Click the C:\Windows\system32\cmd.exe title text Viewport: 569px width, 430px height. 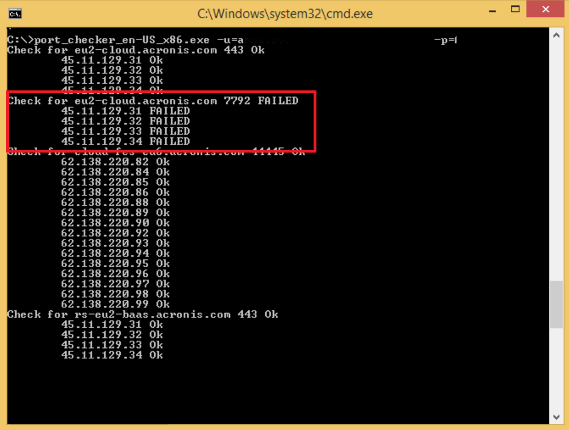pos(285,14)
